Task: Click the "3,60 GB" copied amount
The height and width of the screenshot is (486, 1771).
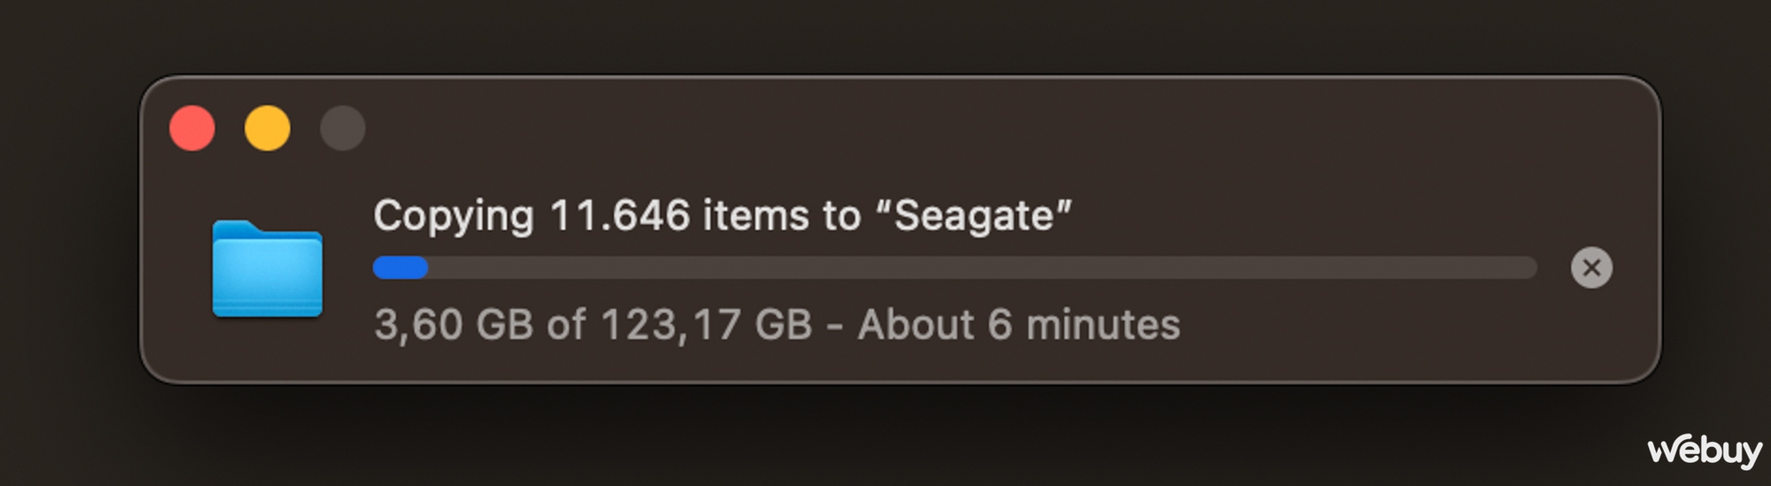Action: tap(454, 325)
